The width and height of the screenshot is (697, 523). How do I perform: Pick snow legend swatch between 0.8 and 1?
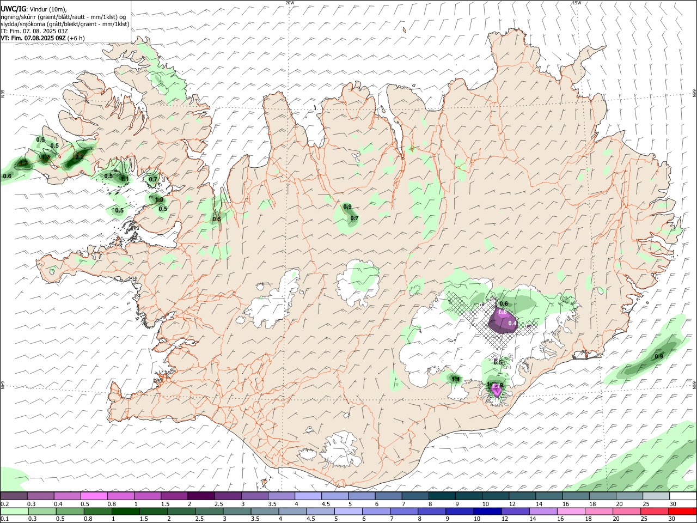click(120, 496)
